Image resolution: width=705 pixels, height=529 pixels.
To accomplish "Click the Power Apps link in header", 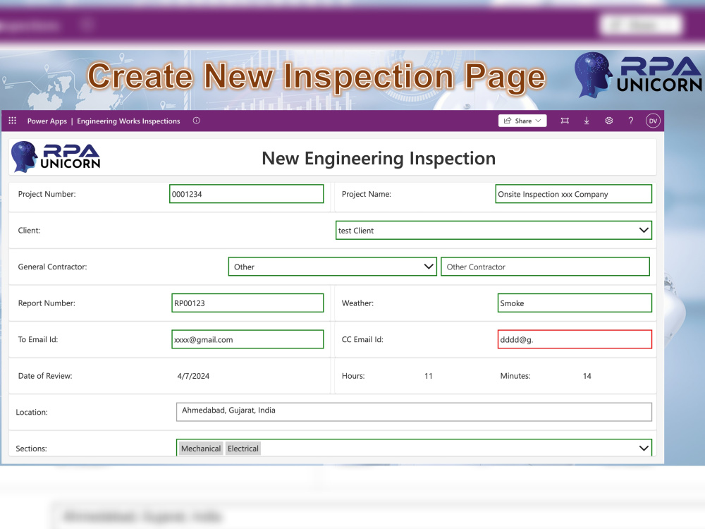I will click(47, 121).
